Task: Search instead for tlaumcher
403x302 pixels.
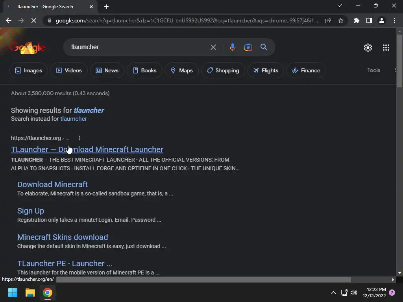Action: [x=74, y=119]
